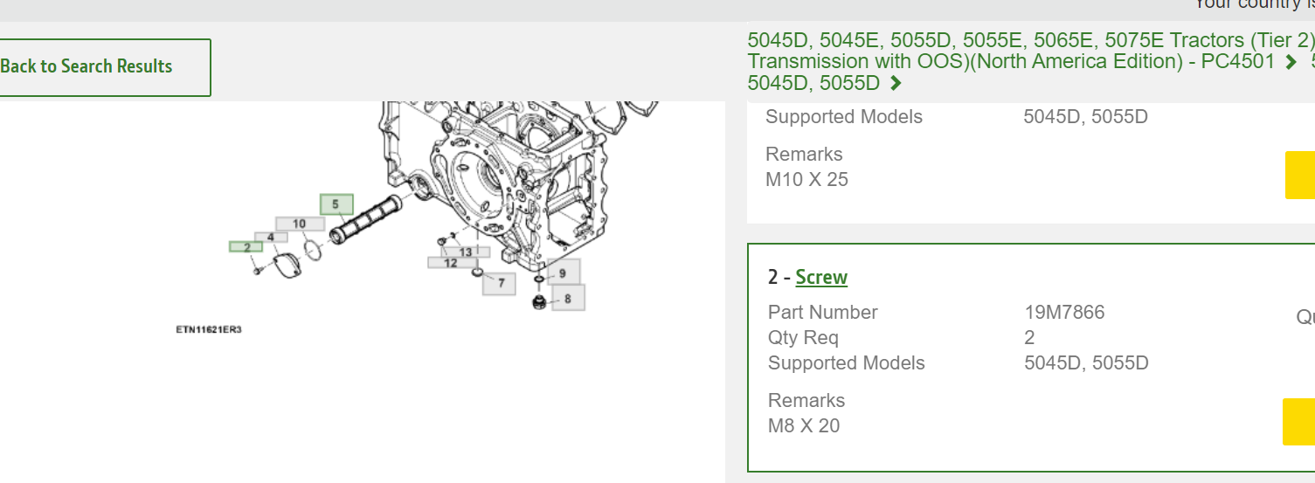Click callout 10 in the diagram
The width and height of the screenshot is (1315, 483).
tap(300, 224)
